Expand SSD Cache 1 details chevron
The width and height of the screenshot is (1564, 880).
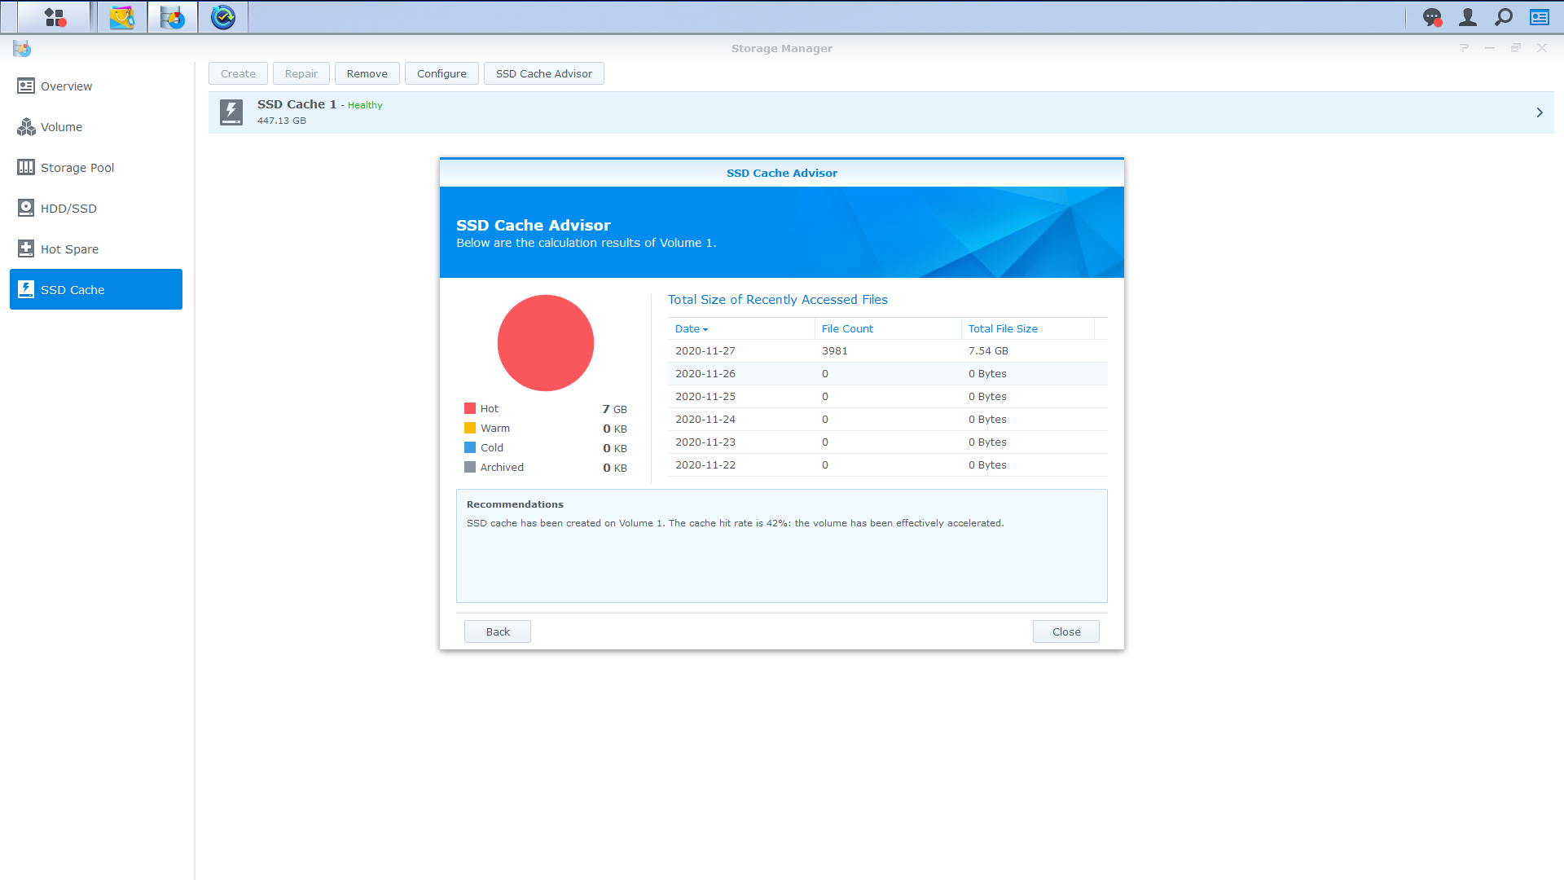coord(1540,112)
